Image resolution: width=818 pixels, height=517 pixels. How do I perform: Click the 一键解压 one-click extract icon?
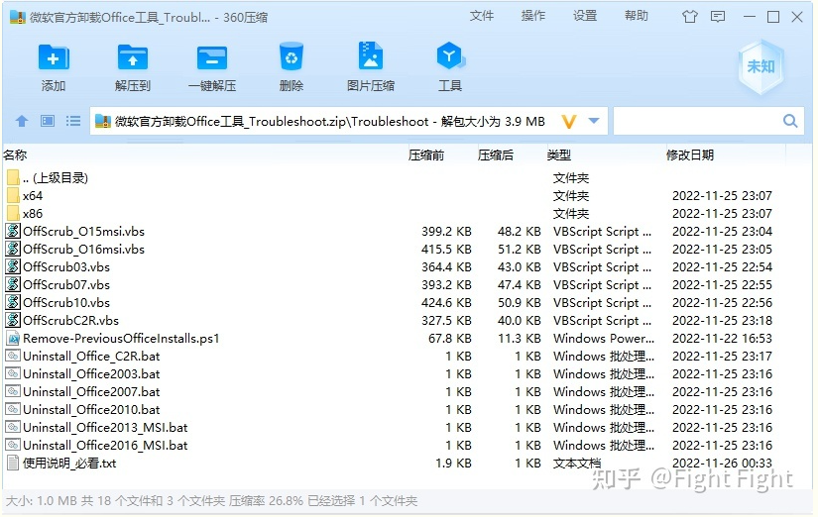[212, 57]
